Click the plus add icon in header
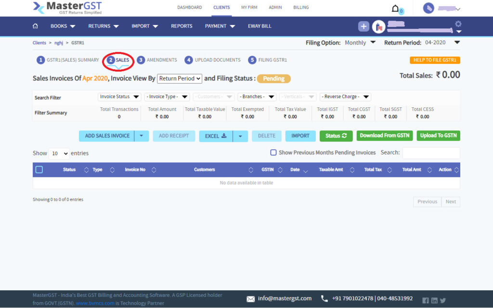Image resolution: width=493 pixels, height=308 pixels. [363, 26]
